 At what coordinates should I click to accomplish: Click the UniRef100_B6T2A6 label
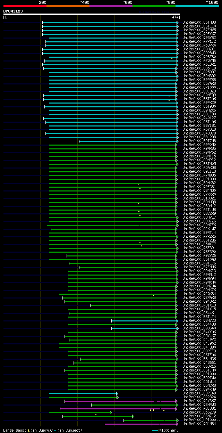click(199, 99)
